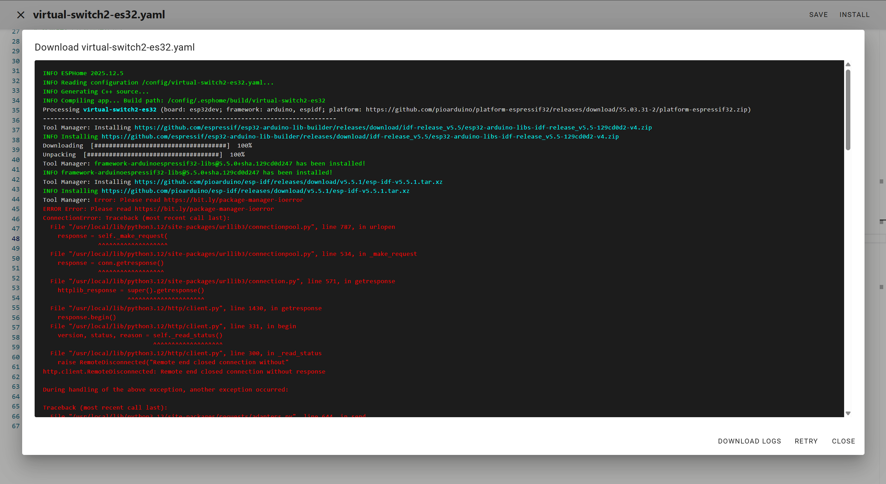Click line number 28 in the gutter
This screenshot has width=886, height=484.
[16, 41]
